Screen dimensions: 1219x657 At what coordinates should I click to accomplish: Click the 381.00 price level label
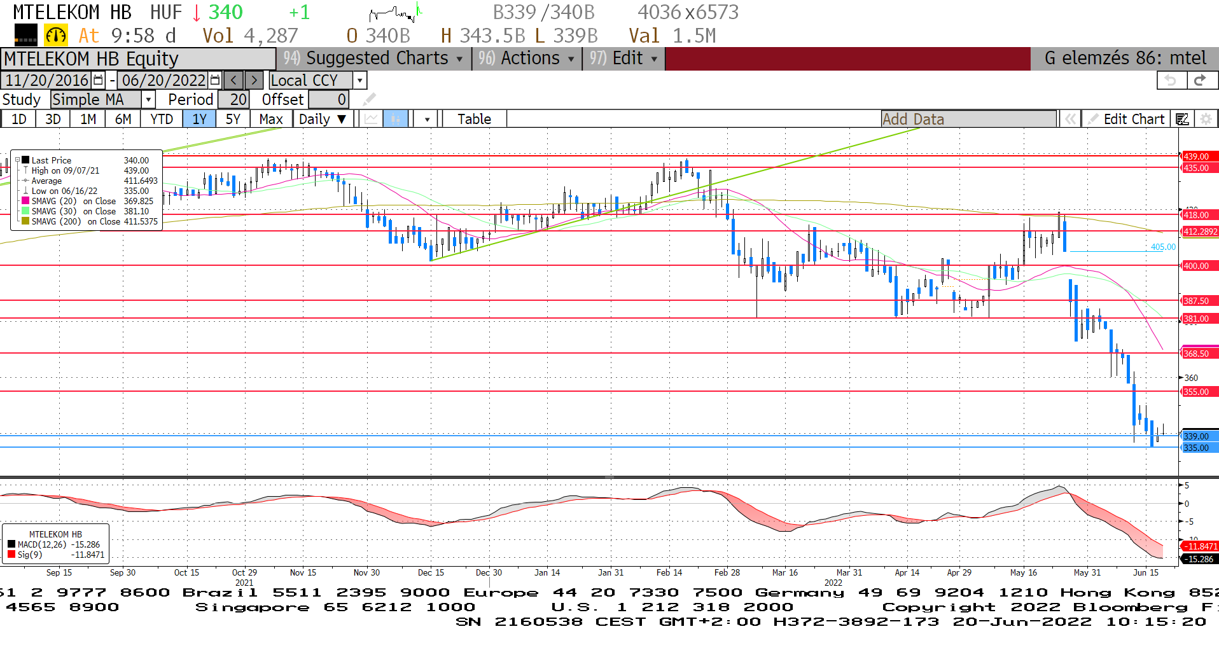coord(1199,319)
